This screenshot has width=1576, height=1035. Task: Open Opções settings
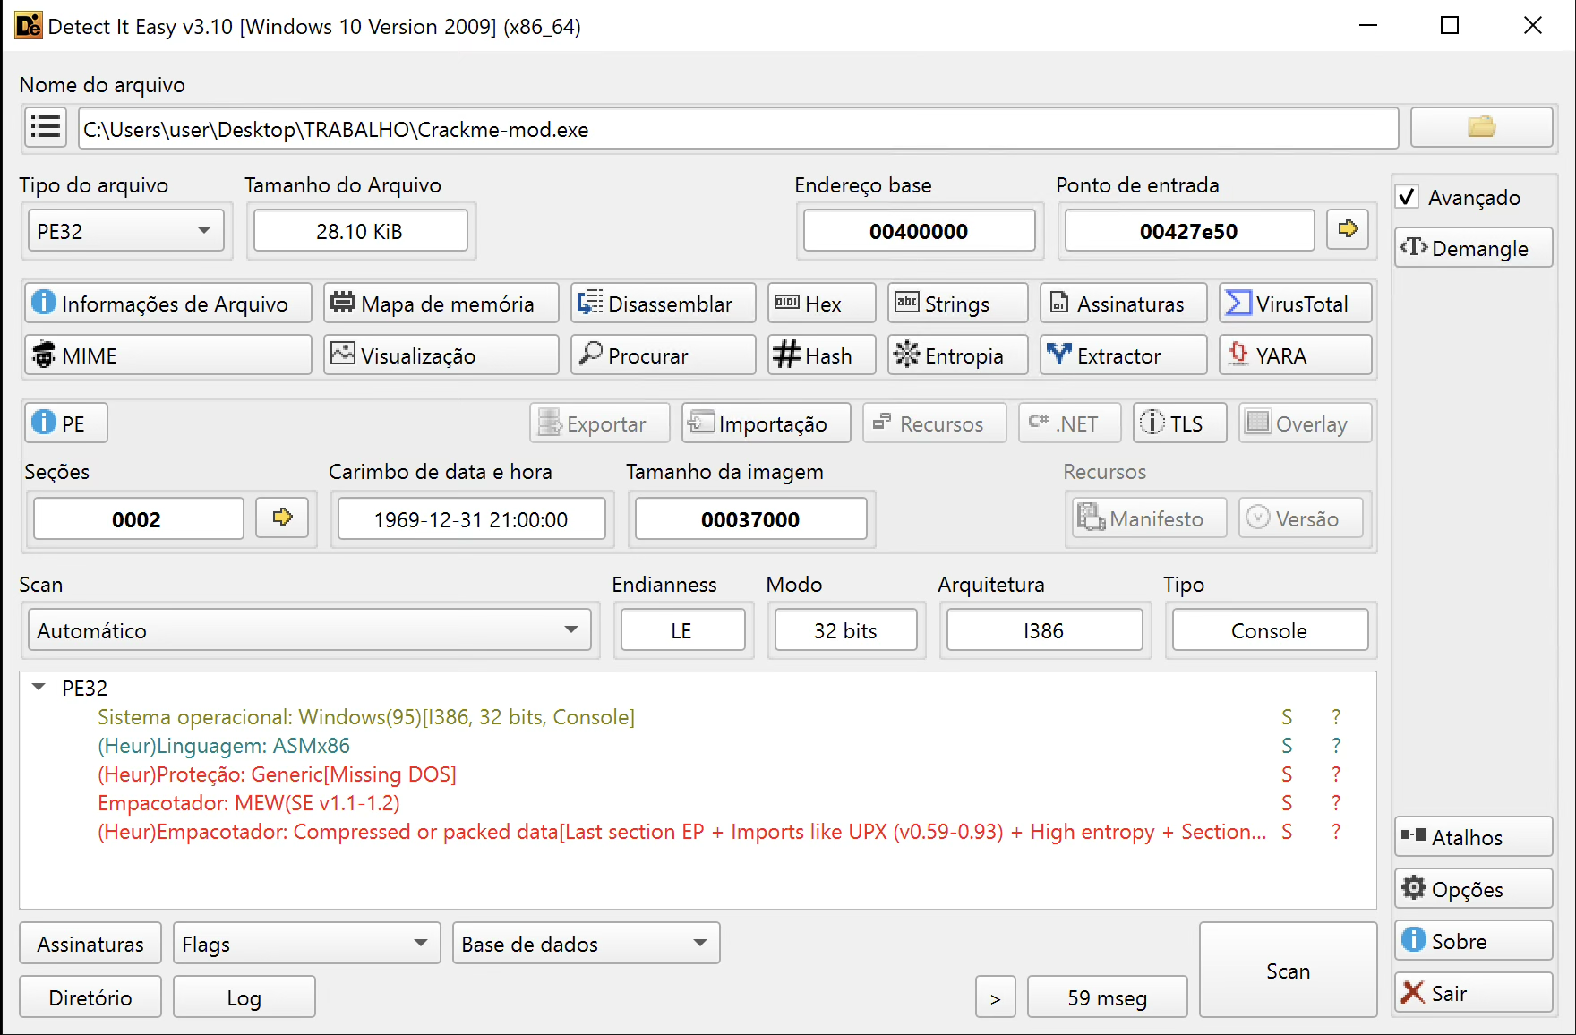[x=1473, y=889]
